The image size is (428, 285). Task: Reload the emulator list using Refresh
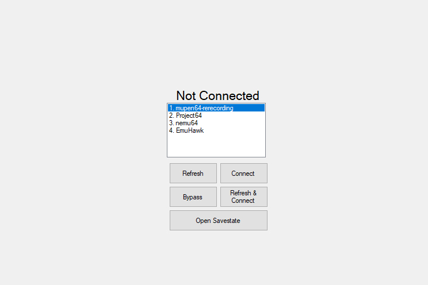[193, 173]
